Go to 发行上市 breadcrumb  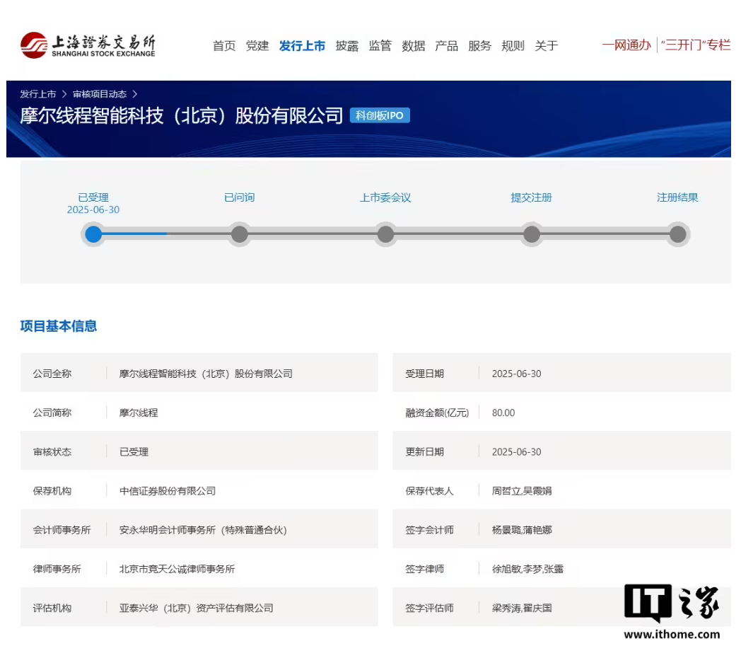(37, 94)
